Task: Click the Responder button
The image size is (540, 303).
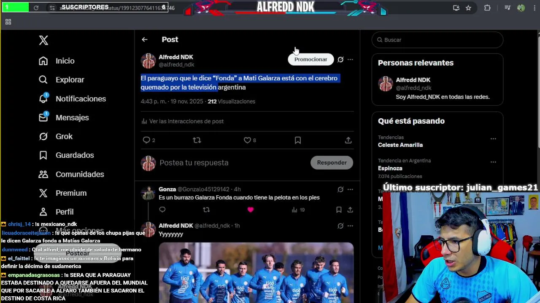Action: 332,162
